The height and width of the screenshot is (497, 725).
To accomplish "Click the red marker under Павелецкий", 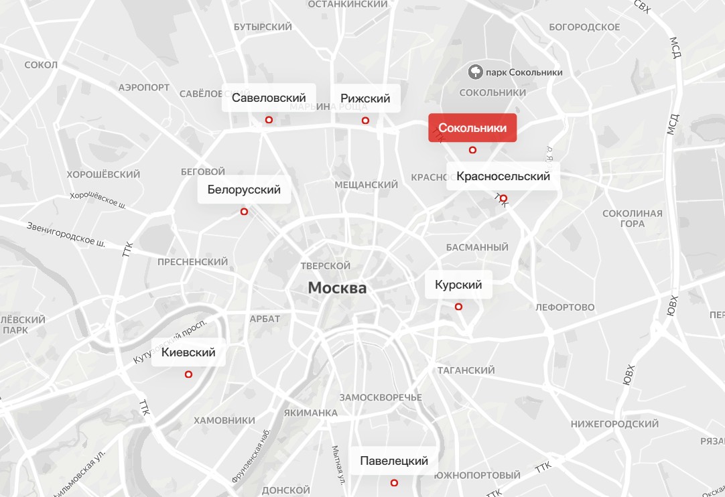I will (x=394, y=483).
